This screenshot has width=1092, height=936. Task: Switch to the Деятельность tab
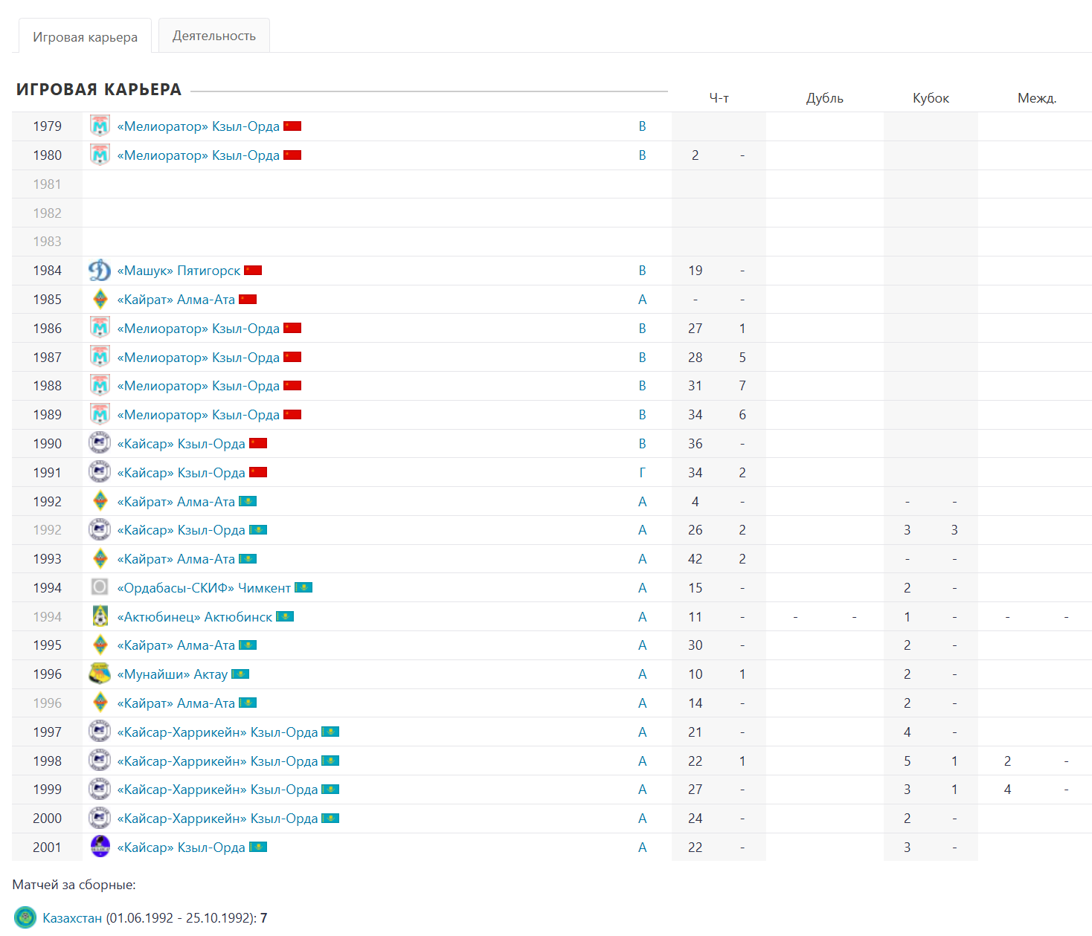[x=214, y=36]
